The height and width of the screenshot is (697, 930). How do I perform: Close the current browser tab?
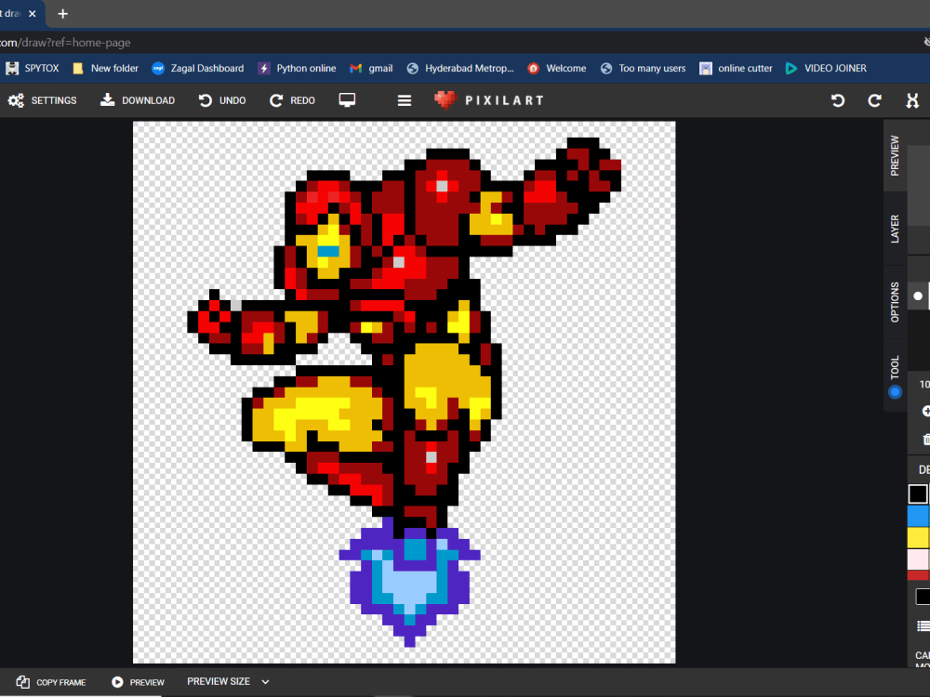coord(32,14)
